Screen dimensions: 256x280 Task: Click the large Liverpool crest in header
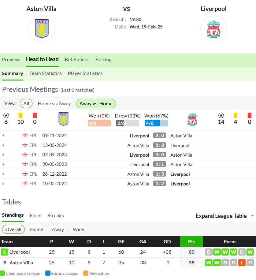(213, 29)
